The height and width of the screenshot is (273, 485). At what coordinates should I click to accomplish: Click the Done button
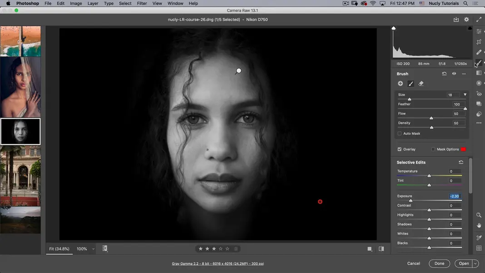439,263
